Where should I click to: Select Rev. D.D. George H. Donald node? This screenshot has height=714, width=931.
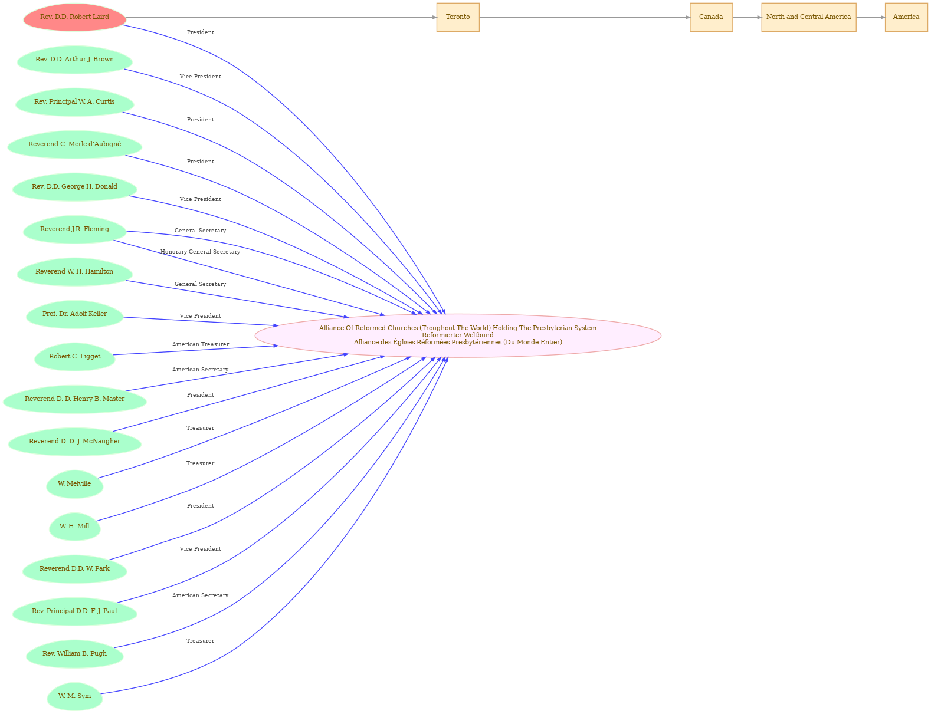pos(75,187)
